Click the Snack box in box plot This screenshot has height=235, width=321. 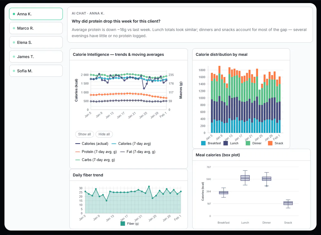[288, 203]
